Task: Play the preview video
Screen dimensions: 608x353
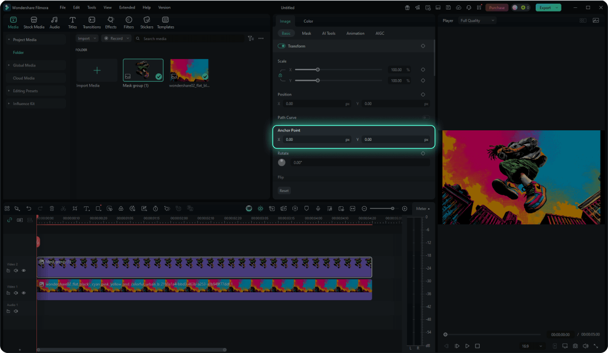Action: pos(467,346)
